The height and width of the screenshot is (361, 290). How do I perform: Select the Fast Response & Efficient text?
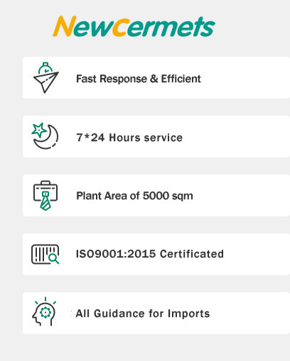pyautogui.click(x=139, y=79)
